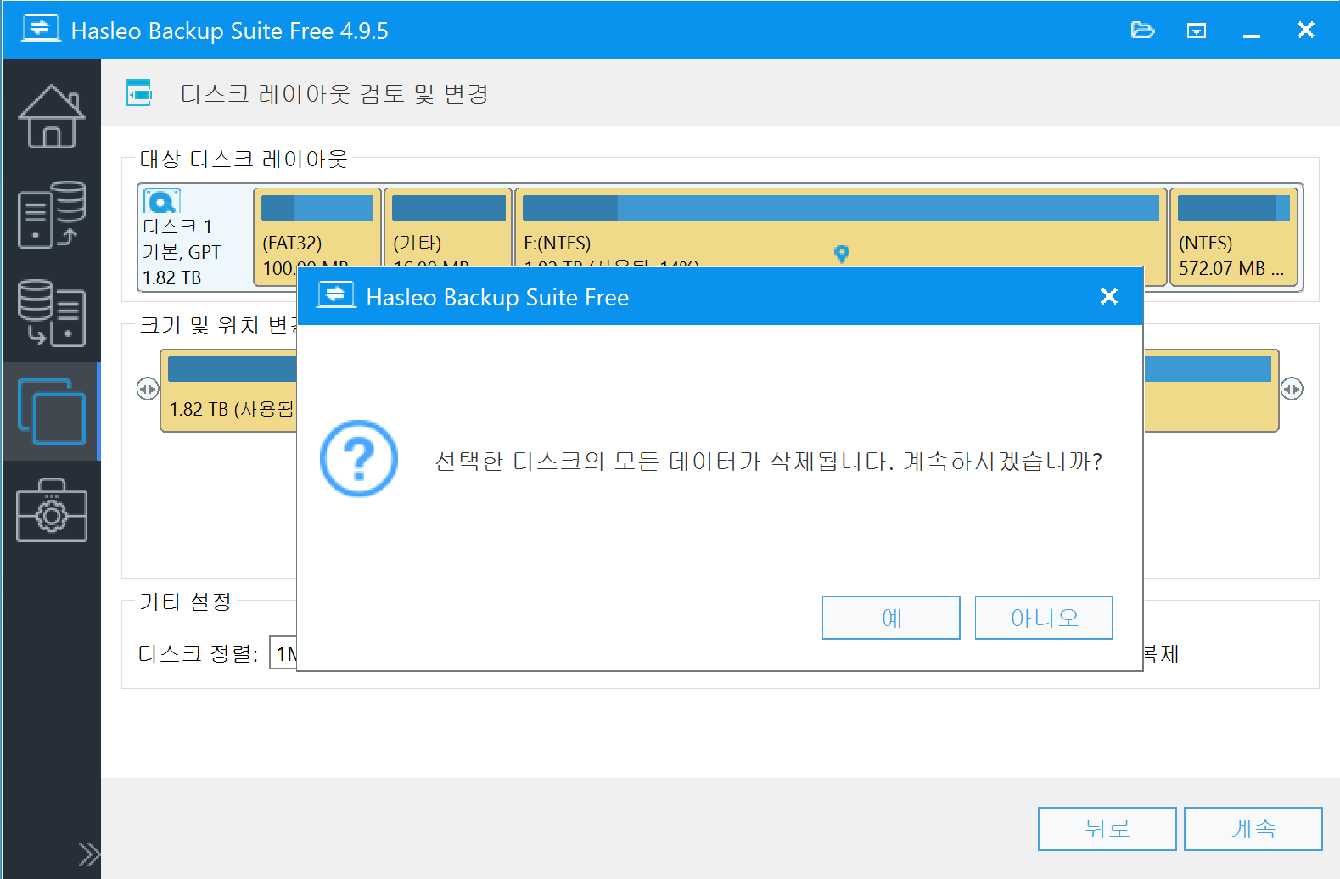Proceed with 계속 button
This screenshot has width=1340, height=879.
[x=1253, y=828]
